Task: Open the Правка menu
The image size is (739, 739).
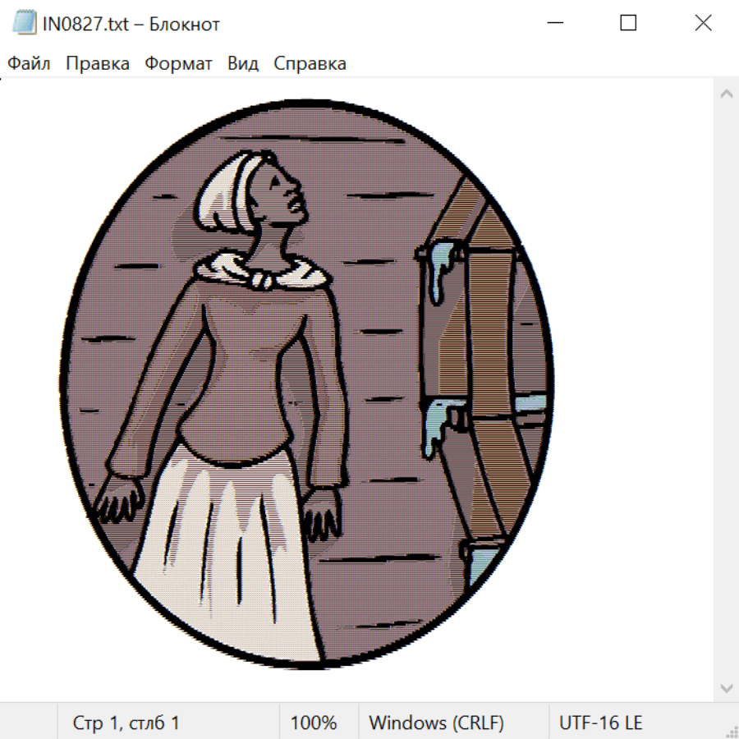Action: click(98, 63)
